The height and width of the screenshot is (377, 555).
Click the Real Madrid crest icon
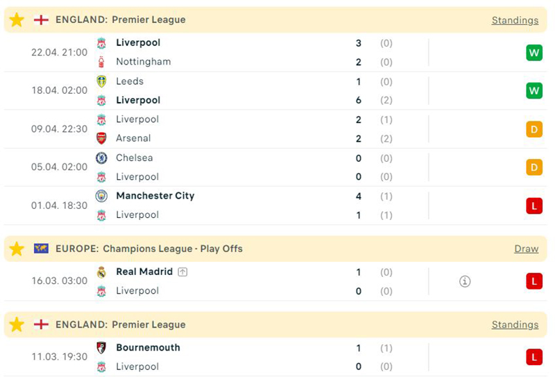pyautogui.click(x=102, y=272)
